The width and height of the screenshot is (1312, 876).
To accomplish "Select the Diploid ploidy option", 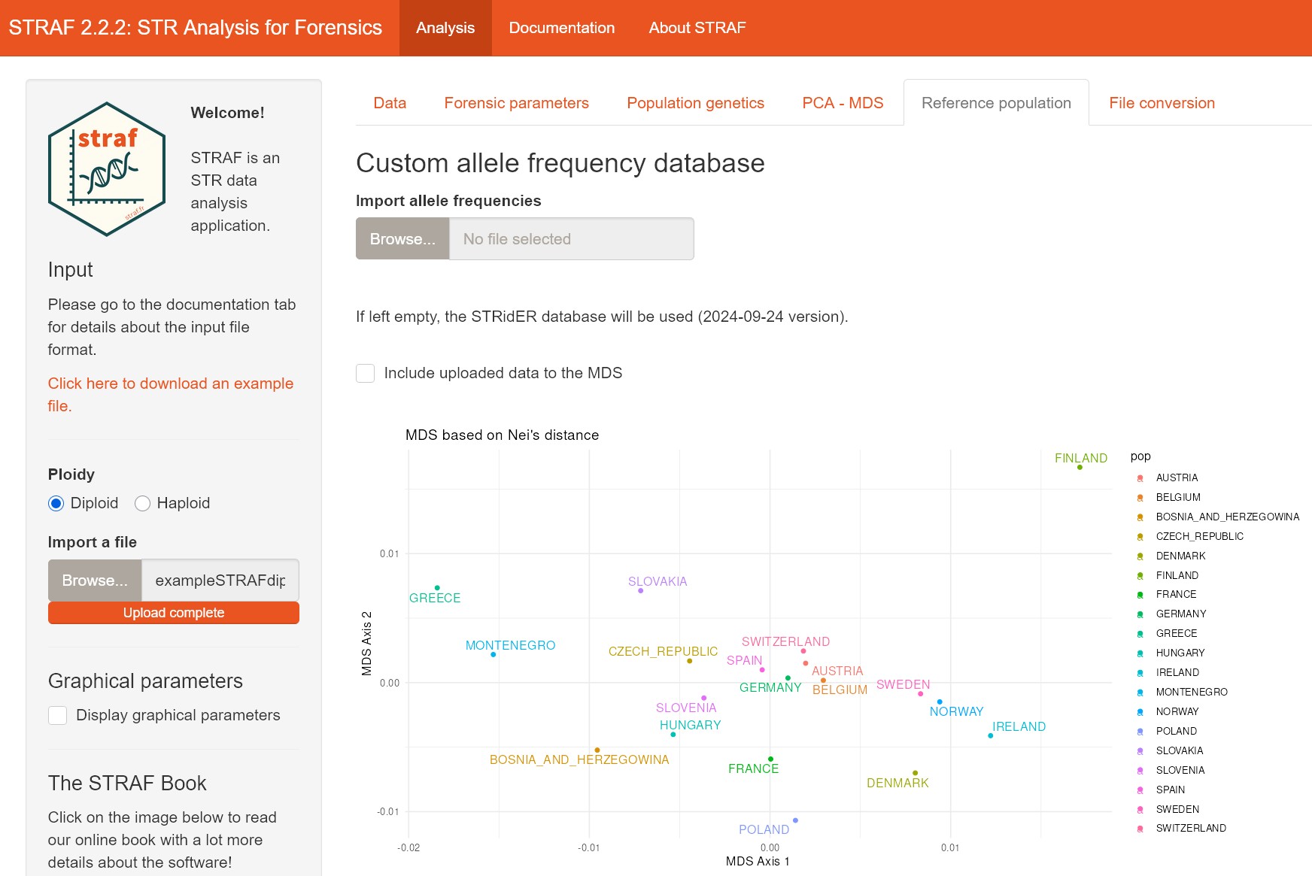I will (x=56, y=504).
